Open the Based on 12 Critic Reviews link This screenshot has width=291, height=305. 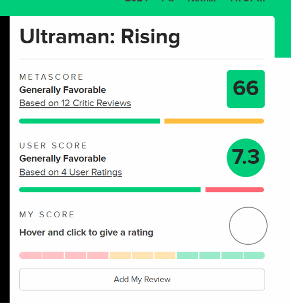tap(75, 103)
